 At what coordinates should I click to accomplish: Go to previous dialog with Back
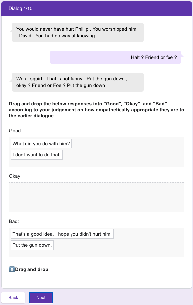(x=13, y=297)
